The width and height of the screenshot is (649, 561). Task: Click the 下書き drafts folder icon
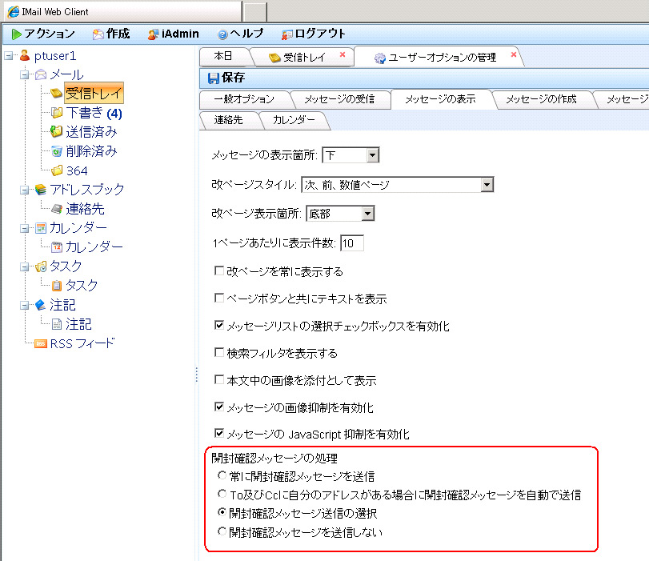[x=57, y=112]
